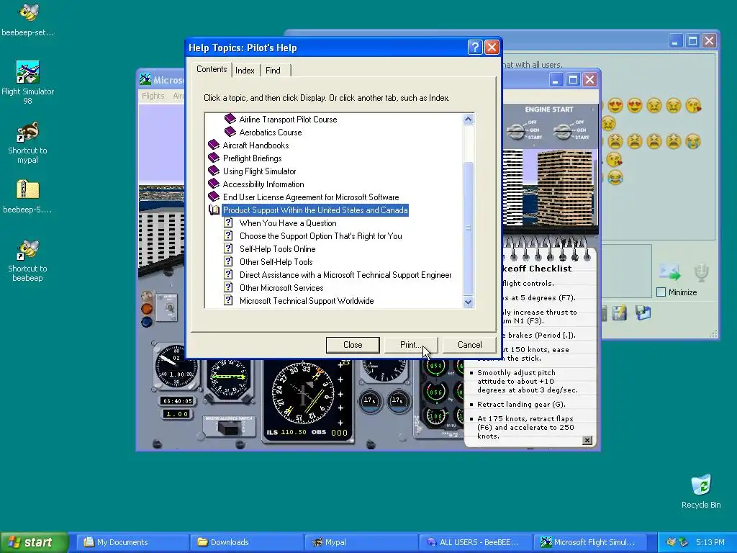Screen dimensions: 737x553
Task: Click the topic icon beside Other Microsoft Services
Action: (x=228, y=287)
